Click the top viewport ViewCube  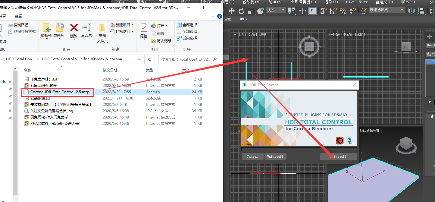point(309,47)
